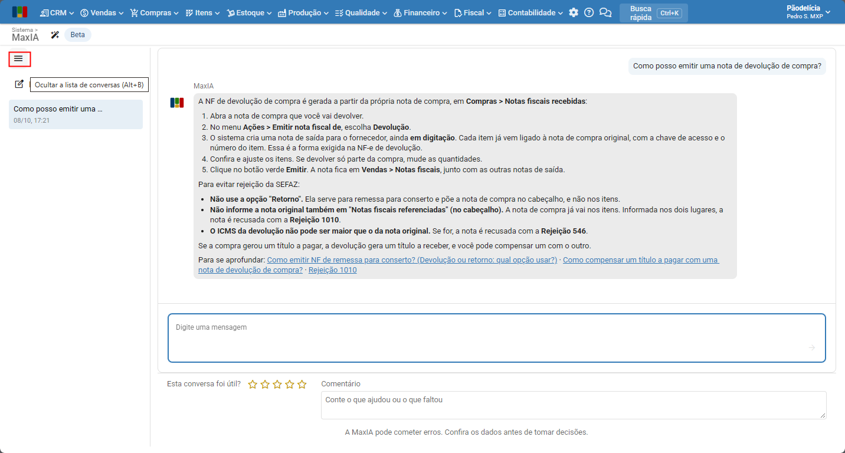Open the Produção dropdown menu
845x453 pixels.
[303, 12]
